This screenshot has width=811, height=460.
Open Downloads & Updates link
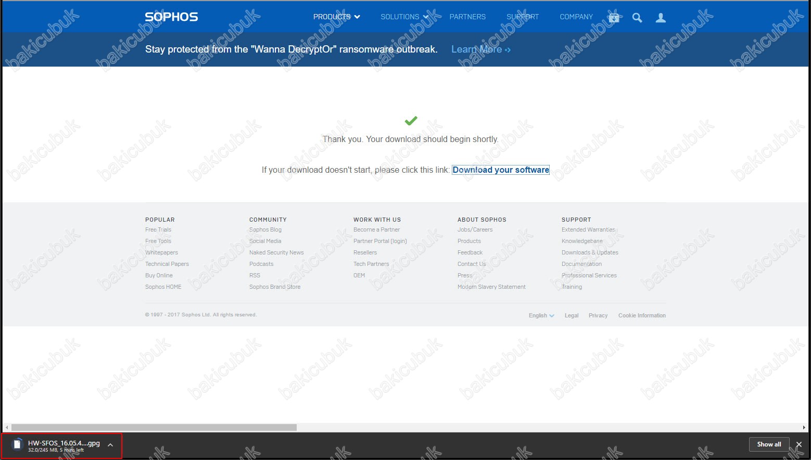[590, 252]
